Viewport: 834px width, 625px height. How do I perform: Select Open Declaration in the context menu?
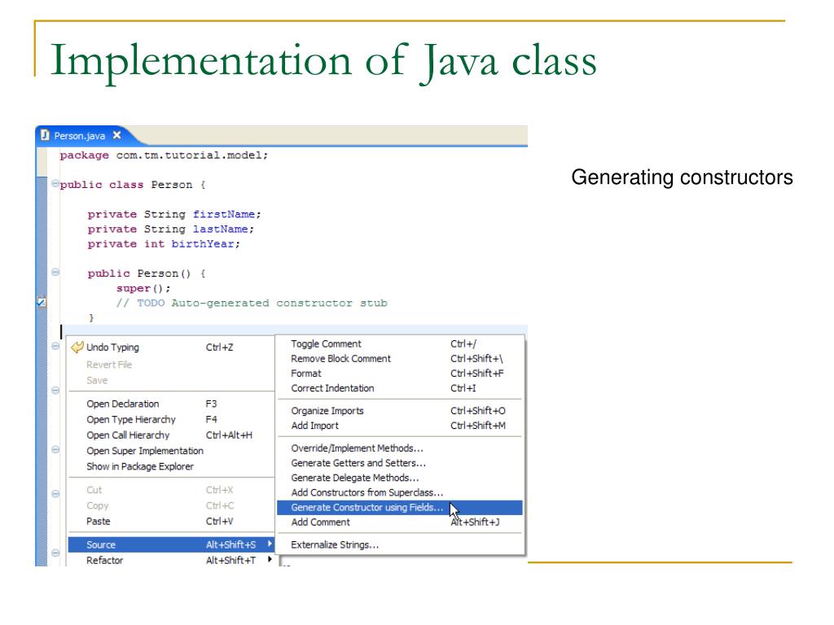[171, 404]
